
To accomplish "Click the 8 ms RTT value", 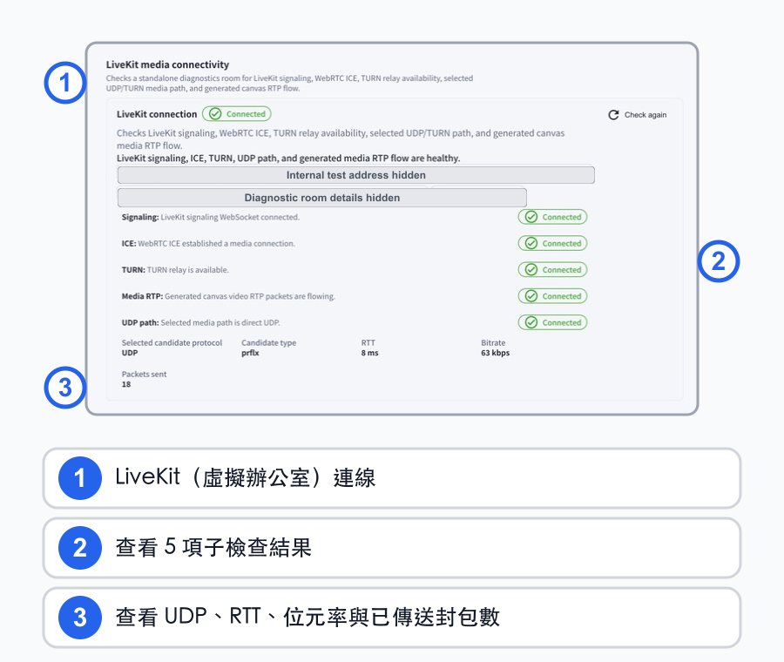I will pos(370,353).
